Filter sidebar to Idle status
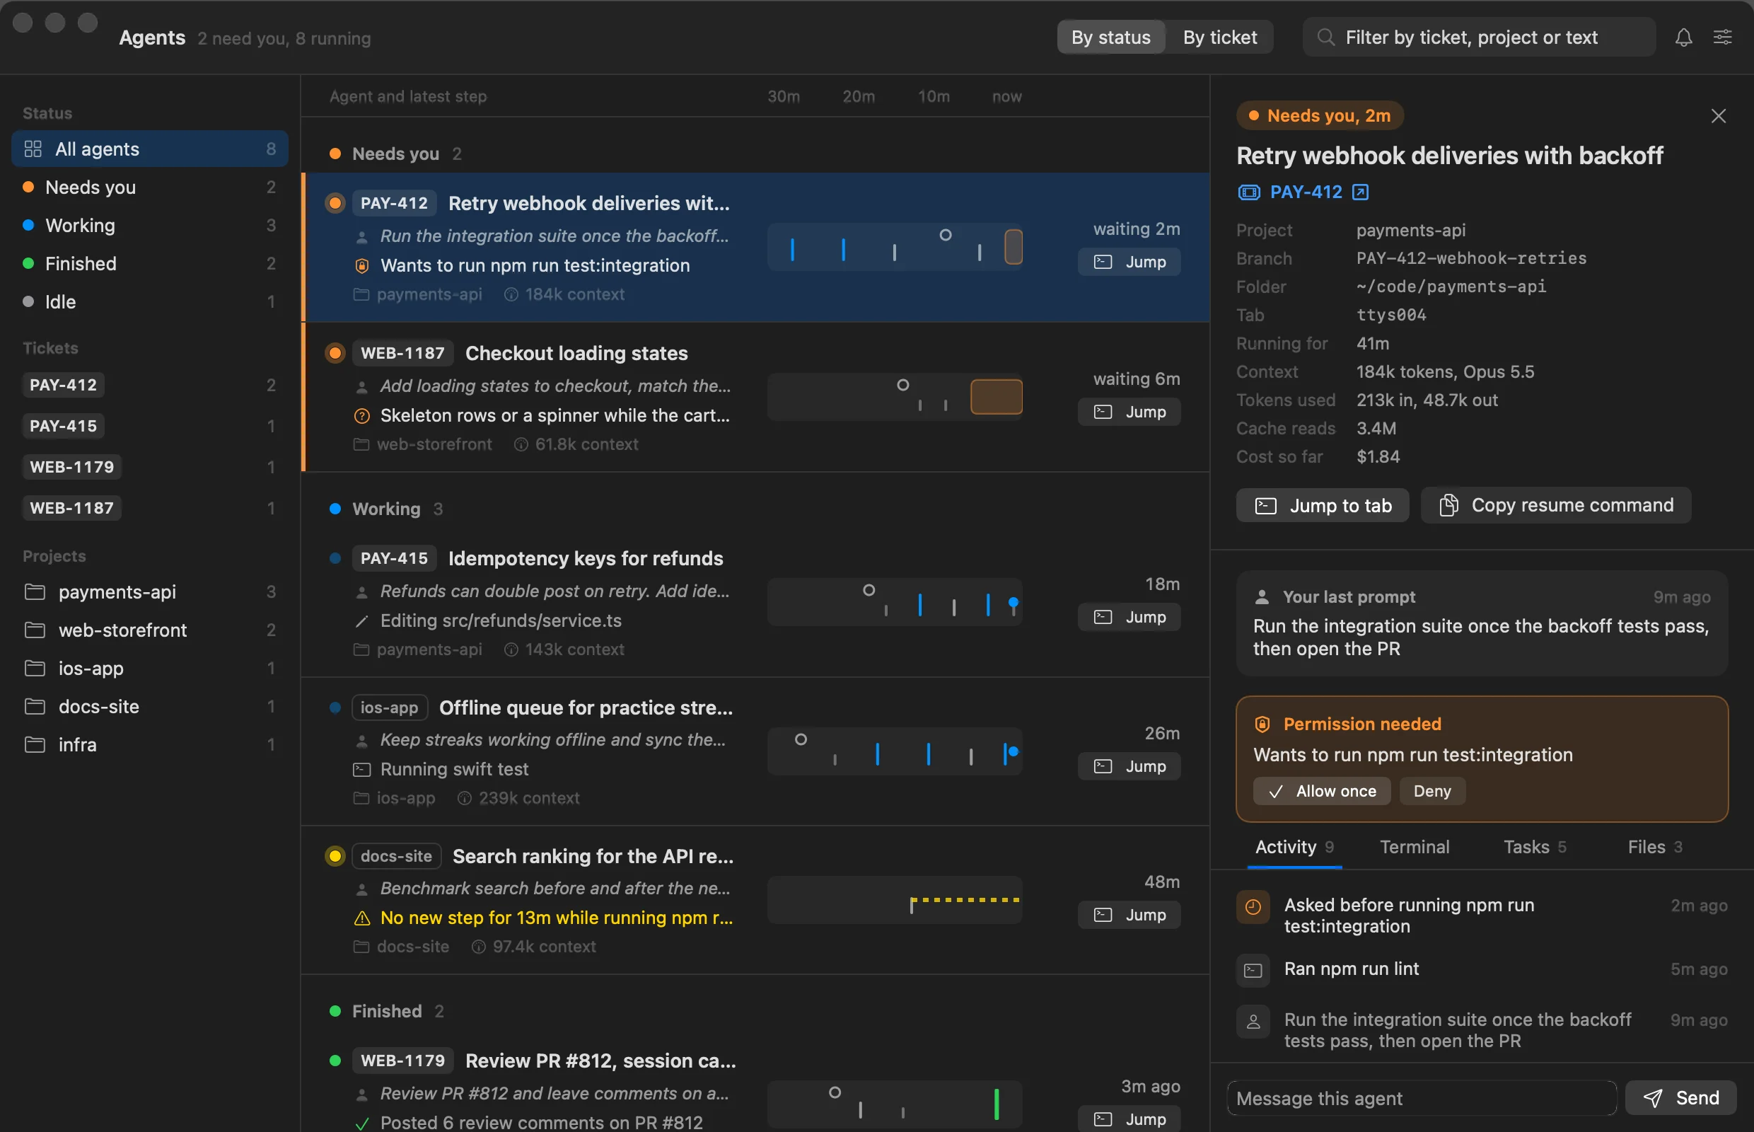The image size is (1754, 1132). click(150, 302)
